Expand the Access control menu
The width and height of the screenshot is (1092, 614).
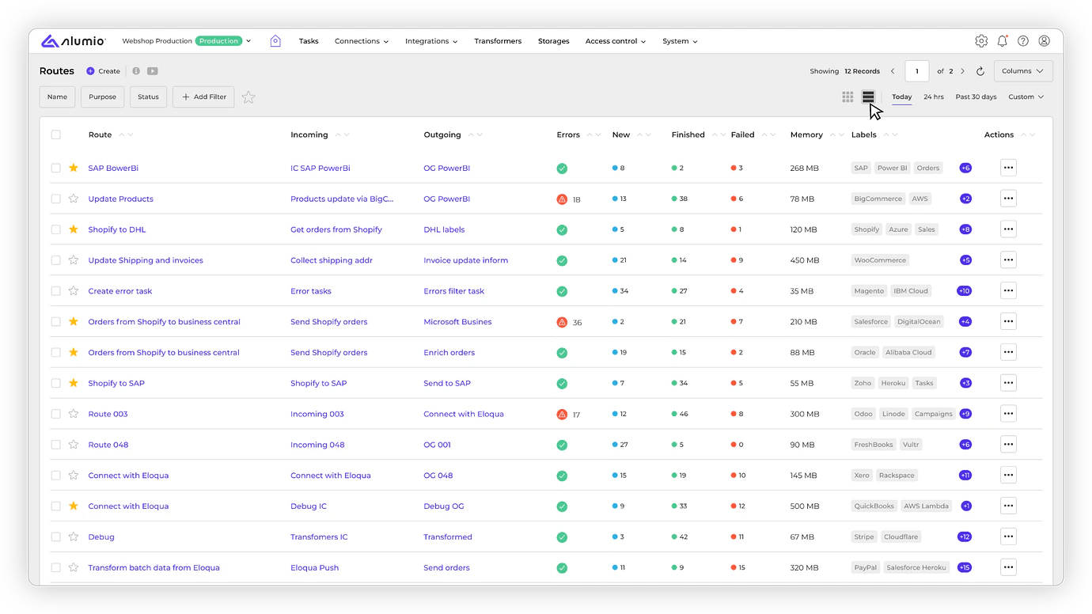(x=616, y=41)
